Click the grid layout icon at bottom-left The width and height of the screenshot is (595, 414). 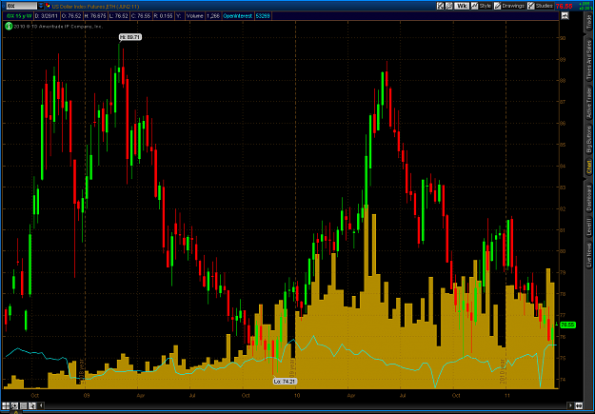coord(6,405)
